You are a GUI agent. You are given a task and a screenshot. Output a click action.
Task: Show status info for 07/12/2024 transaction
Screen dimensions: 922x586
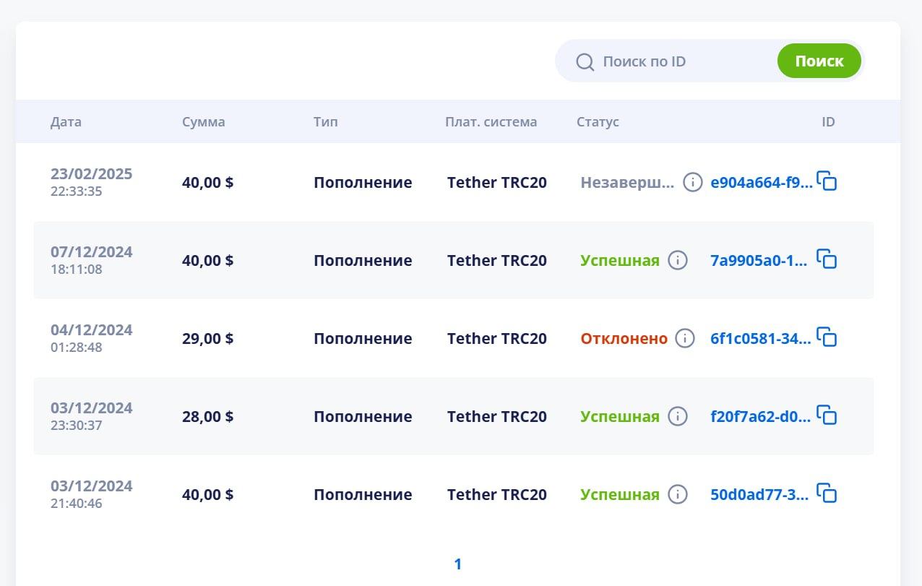click(x=677, y=260)
